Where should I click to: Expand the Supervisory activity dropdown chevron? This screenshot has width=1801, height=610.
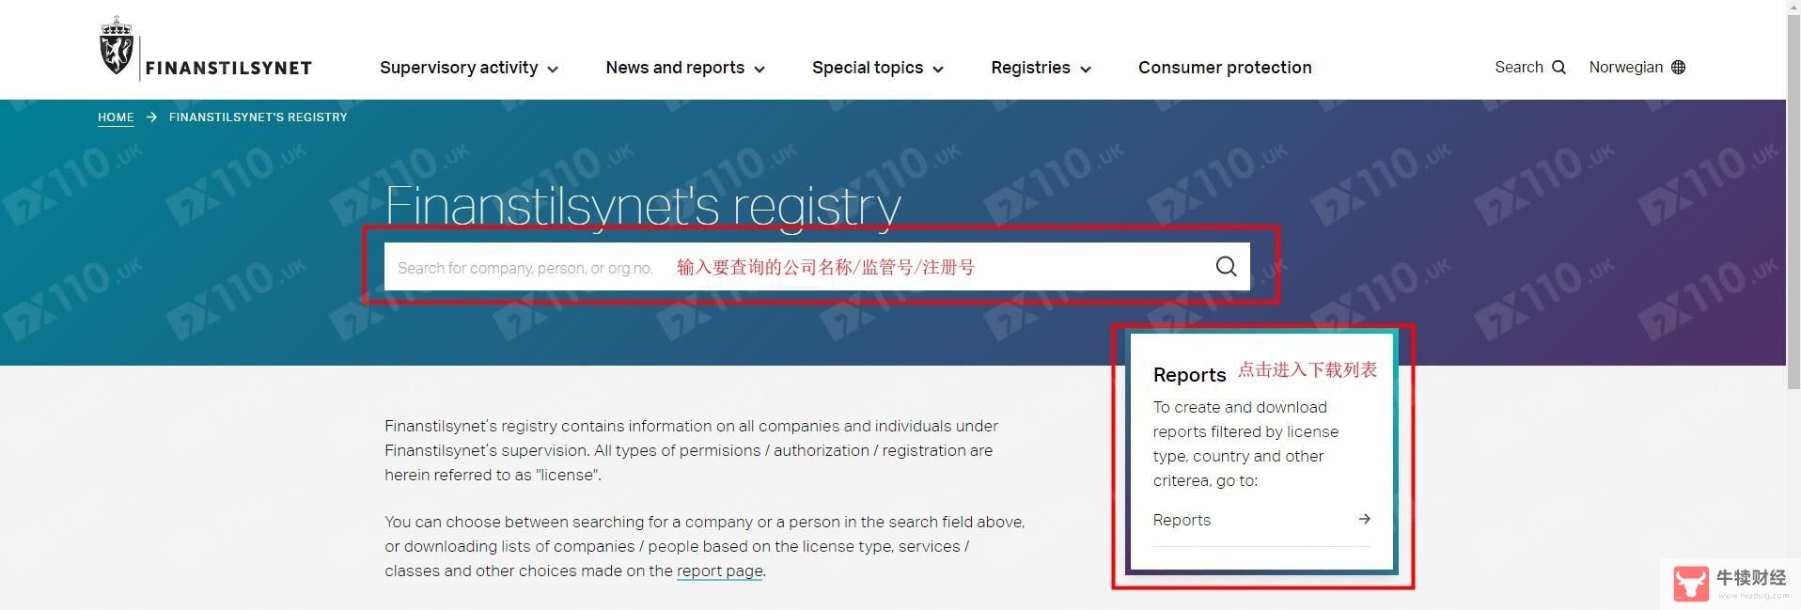[553, 70]
